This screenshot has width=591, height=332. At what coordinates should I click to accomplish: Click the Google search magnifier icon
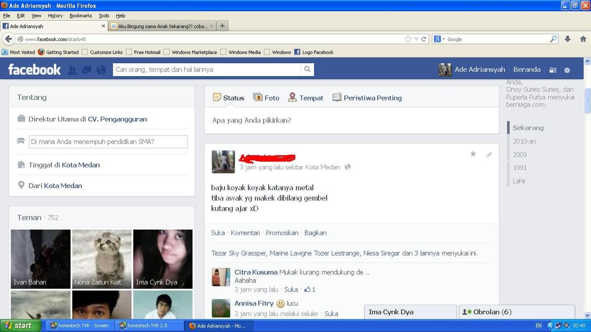pyautogui.click(x=553, y=39)
